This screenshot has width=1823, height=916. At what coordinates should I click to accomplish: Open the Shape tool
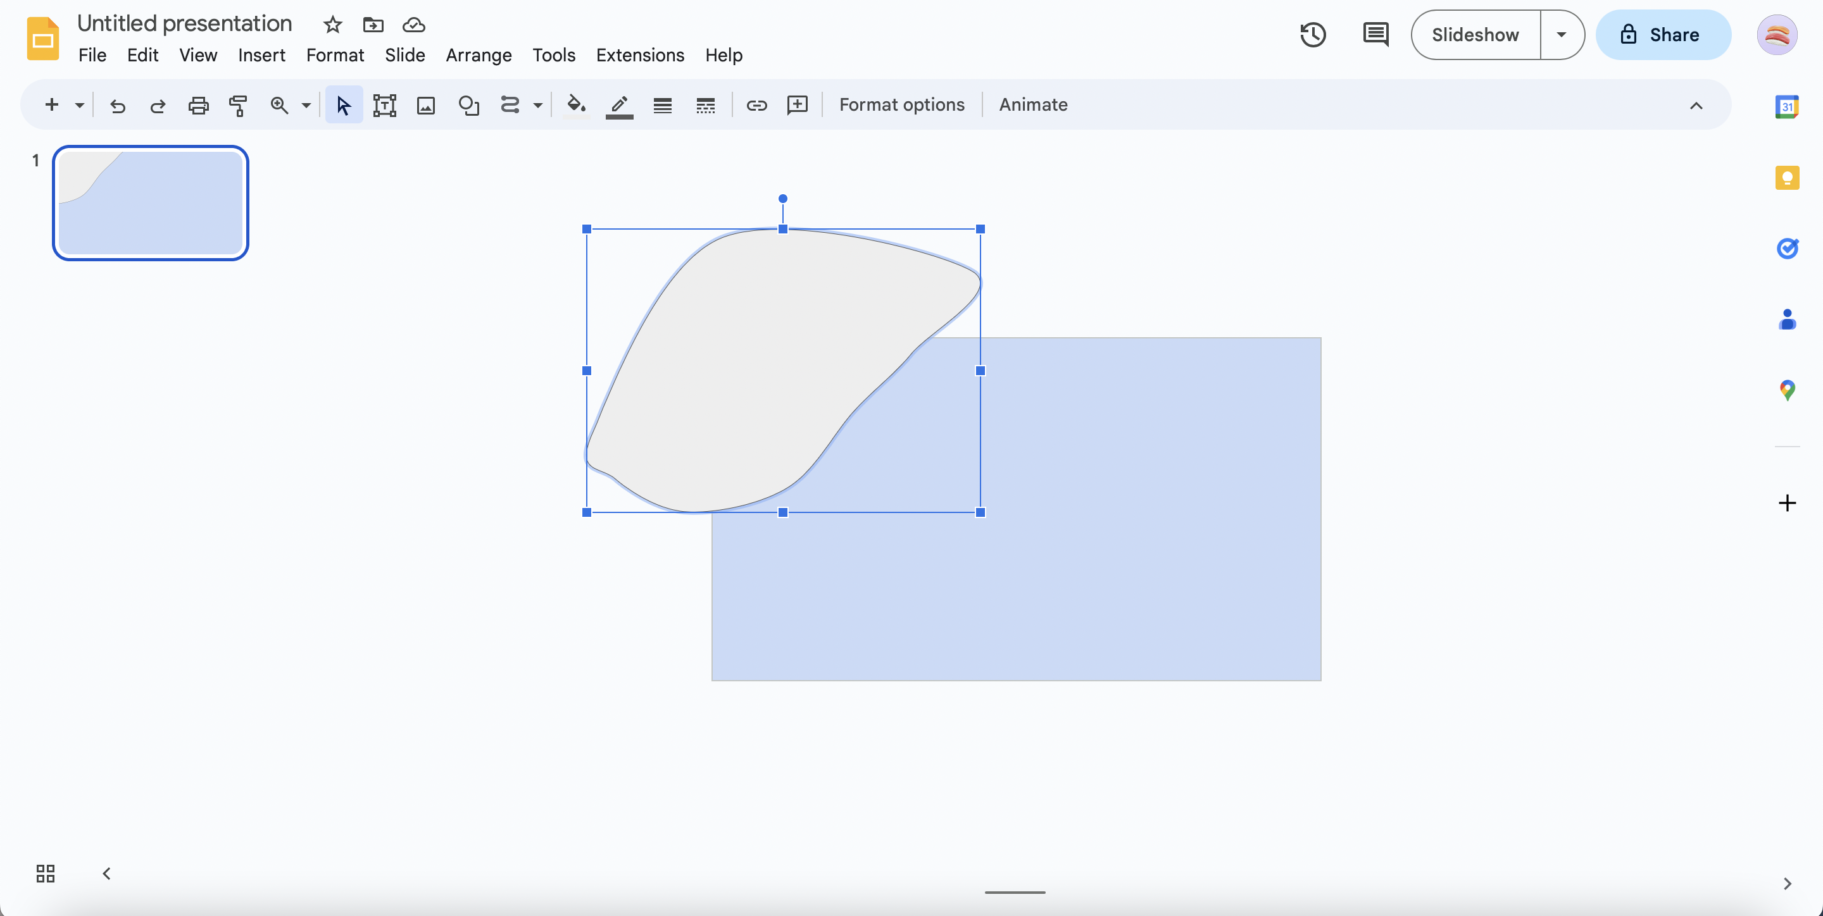click(468, 106)
